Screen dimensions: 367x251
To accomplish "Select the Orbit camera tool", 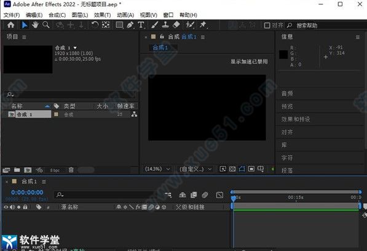I will pyautogui.click(x=60, y=25).
